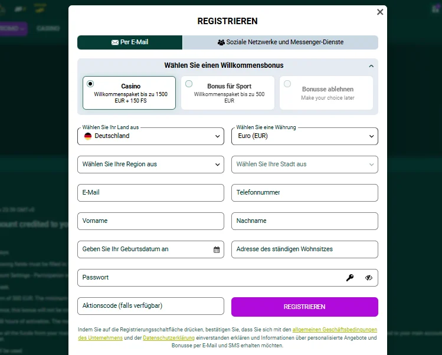This screenshot has width=442, height=355.
Task: Choose the Bonus für Sport option
Action: (228, 93)
